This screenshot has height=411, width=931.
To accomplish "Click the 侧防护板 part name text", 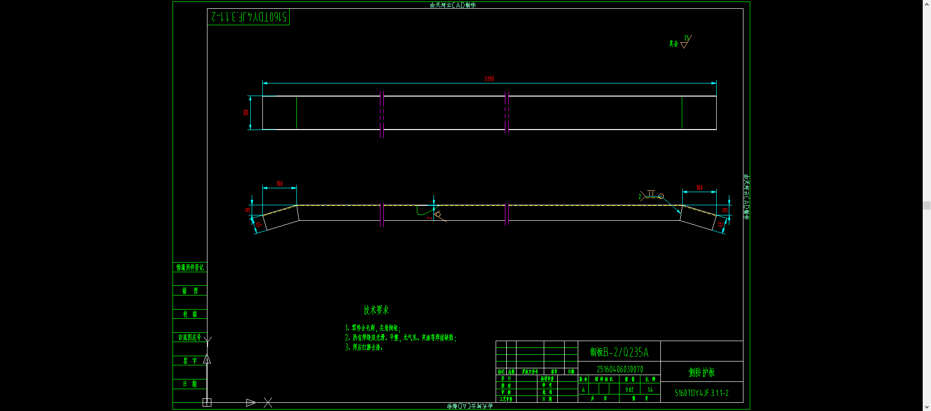I will coord(702,372).
